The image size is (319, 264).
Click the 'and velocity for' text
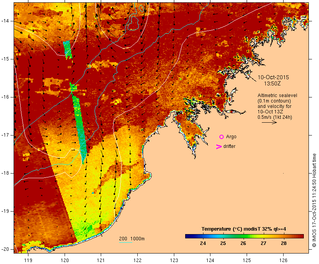click(x=274, y=106)
